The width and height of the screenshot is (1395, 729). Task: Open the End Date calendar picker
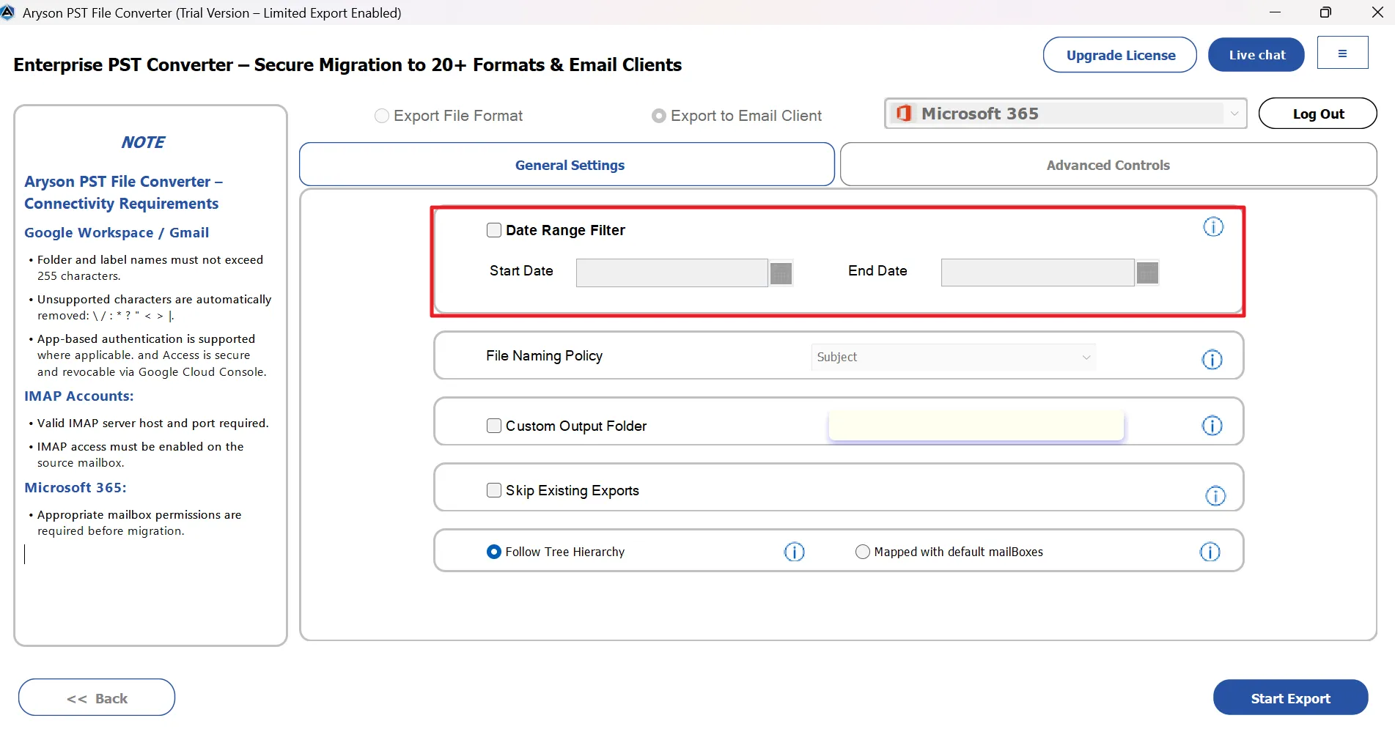click(x=1147, y=273)
